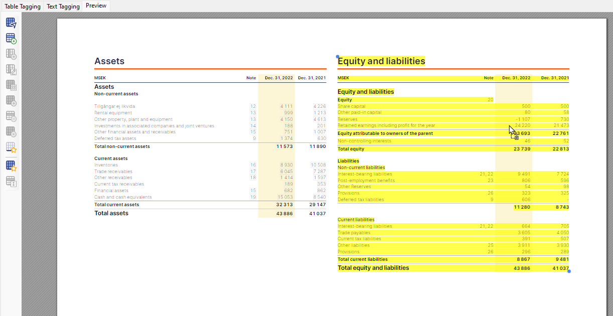The image size is (613, 316).
Task: Click the value 4 111 for Tillgångar ej likvida
Action: pos(286,106)
